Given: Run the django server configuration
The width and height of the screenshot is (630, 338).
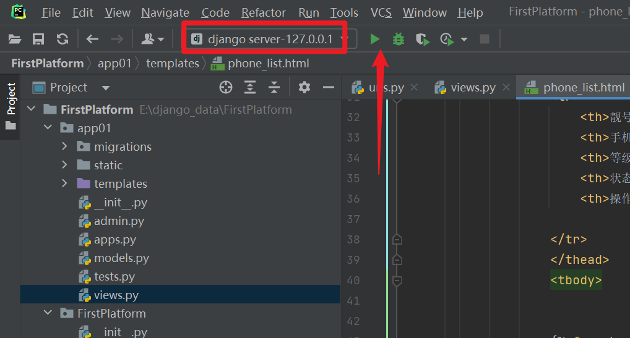Looking at the screenshot, I should [374, 39].
